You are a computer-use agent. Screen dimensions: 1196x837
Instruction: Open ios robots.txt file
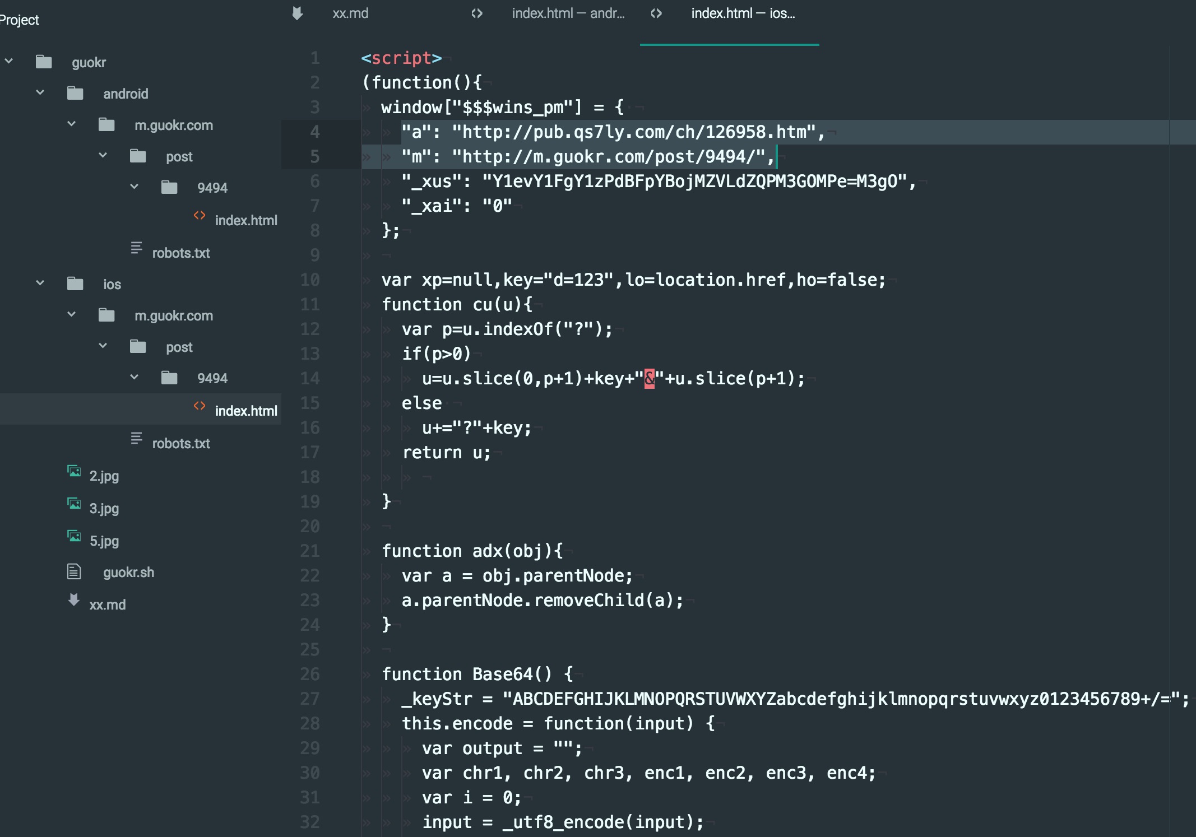pos(180,444)
